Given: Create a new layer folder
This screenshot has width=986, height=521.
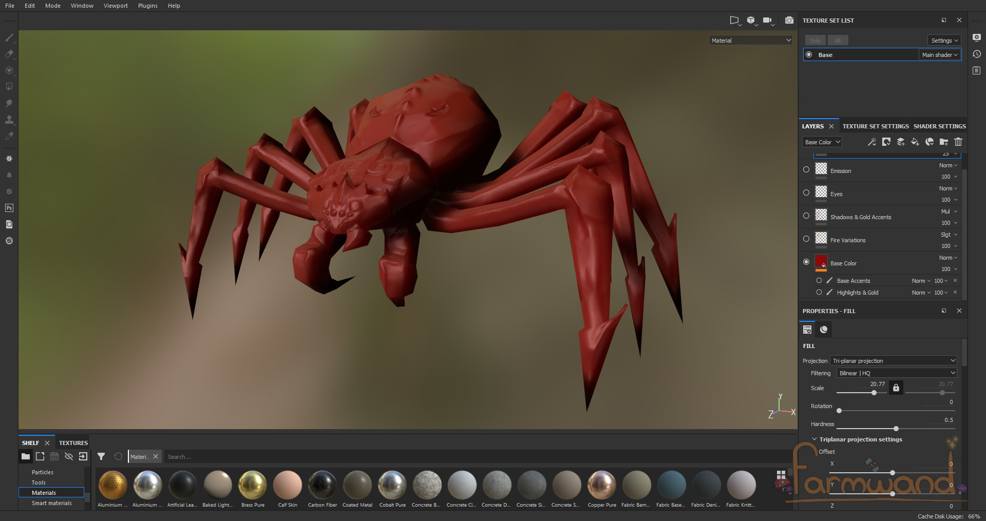Looking at the screenshot, I should point(944,142).
